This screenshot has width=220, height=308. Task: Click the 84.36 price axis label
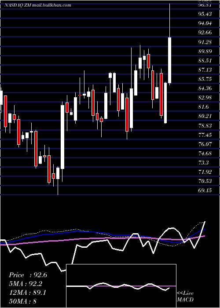[205, 88]
